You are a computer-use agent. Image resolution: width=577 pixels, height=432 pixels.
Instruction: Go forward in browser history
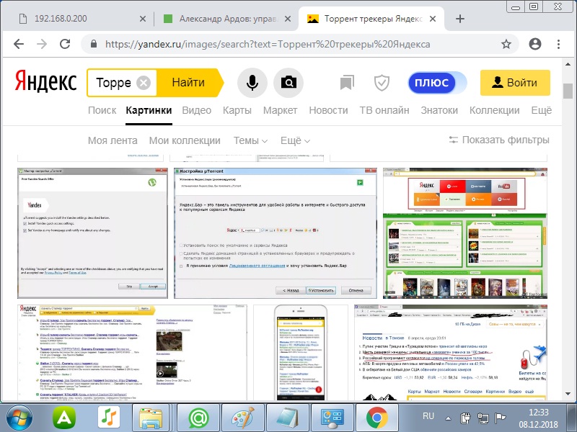[42, 44]
